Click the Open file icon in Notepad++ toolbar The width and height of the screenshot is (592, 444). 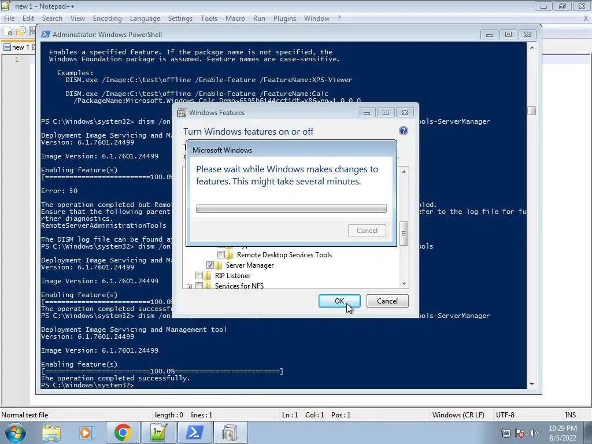click(21, 31)
